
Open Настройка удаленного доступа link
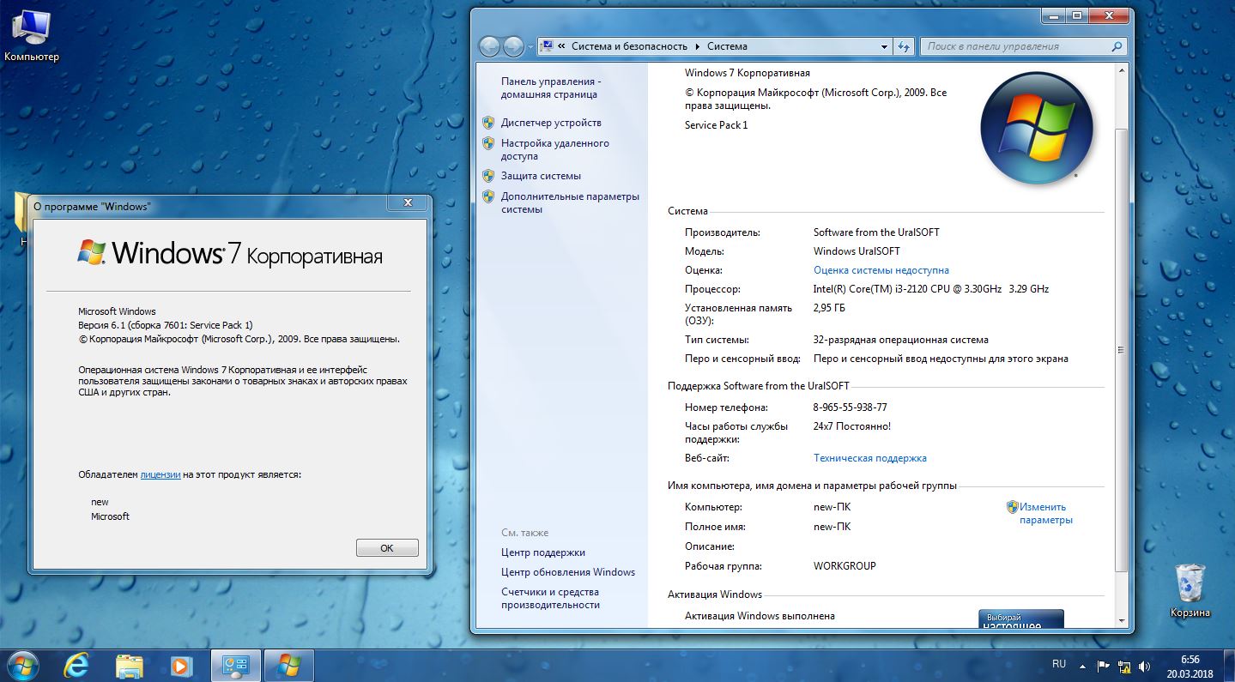(x=555, y=149)
